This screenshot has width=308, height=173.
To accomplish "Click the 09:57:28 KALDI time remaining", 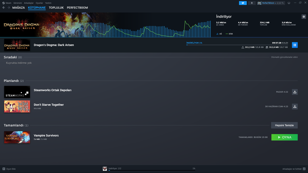I will [x=280, y=43].
